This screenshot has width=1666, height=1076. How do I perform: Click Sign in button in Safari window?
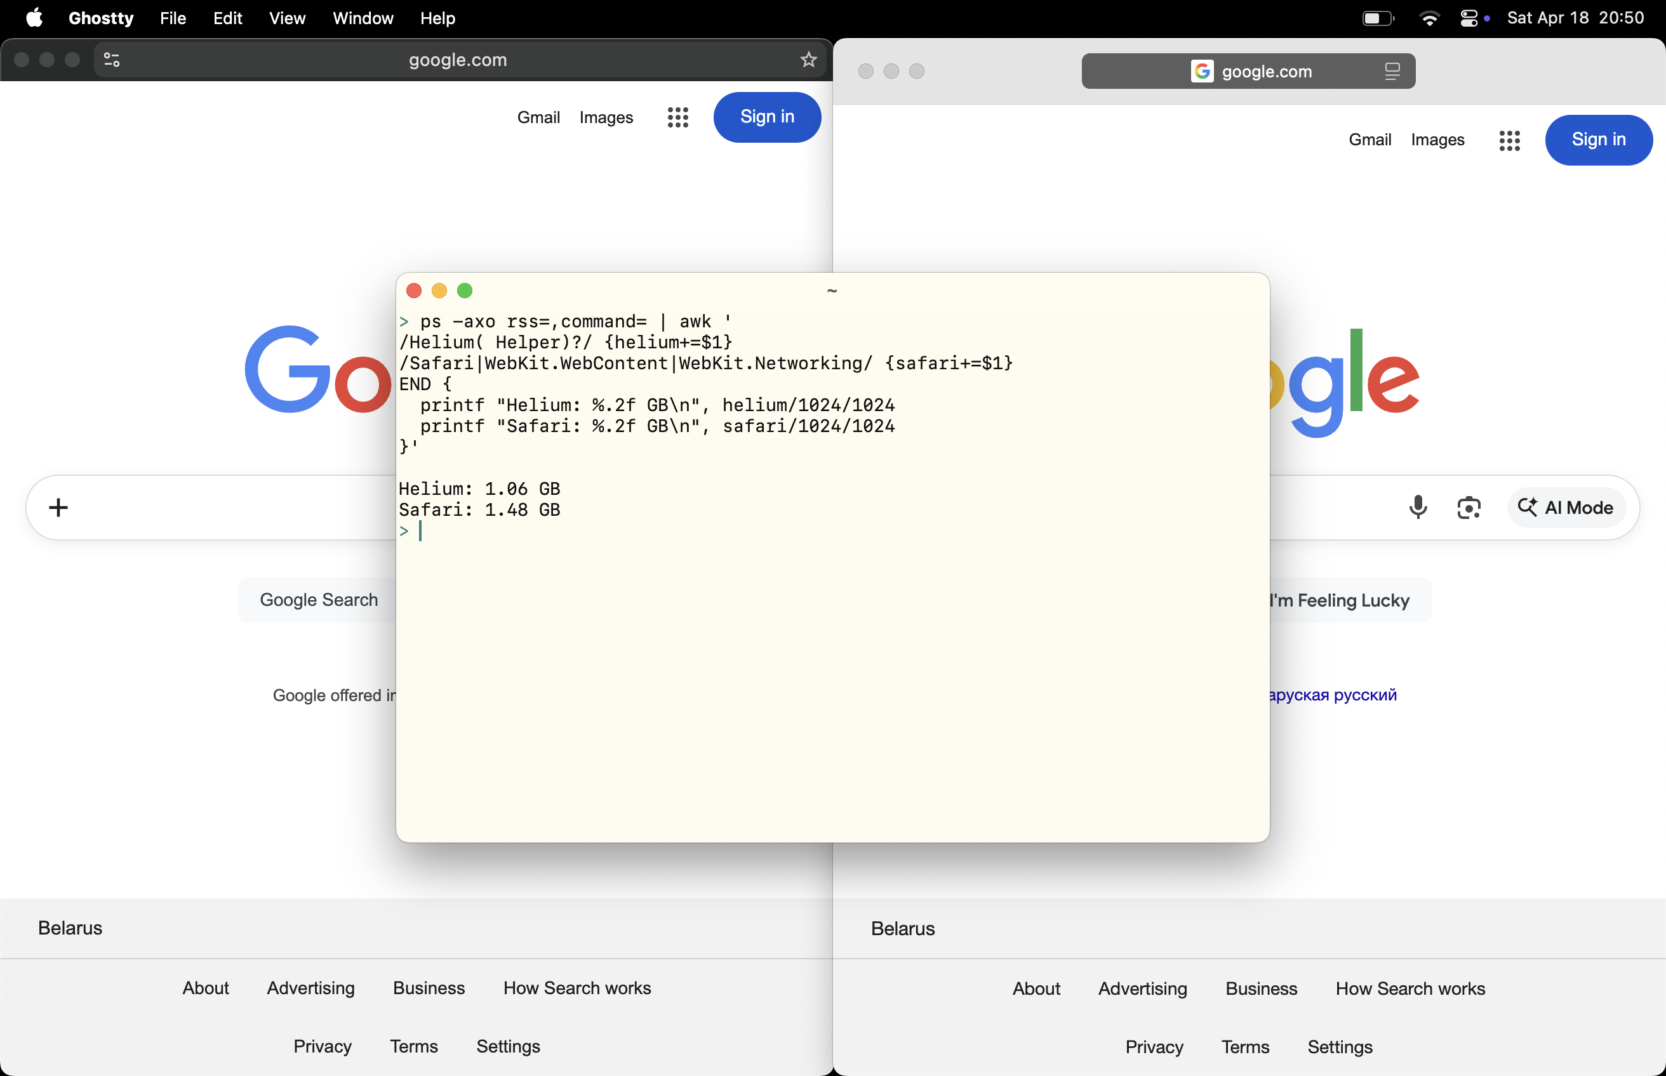[x=1598, y=140]
